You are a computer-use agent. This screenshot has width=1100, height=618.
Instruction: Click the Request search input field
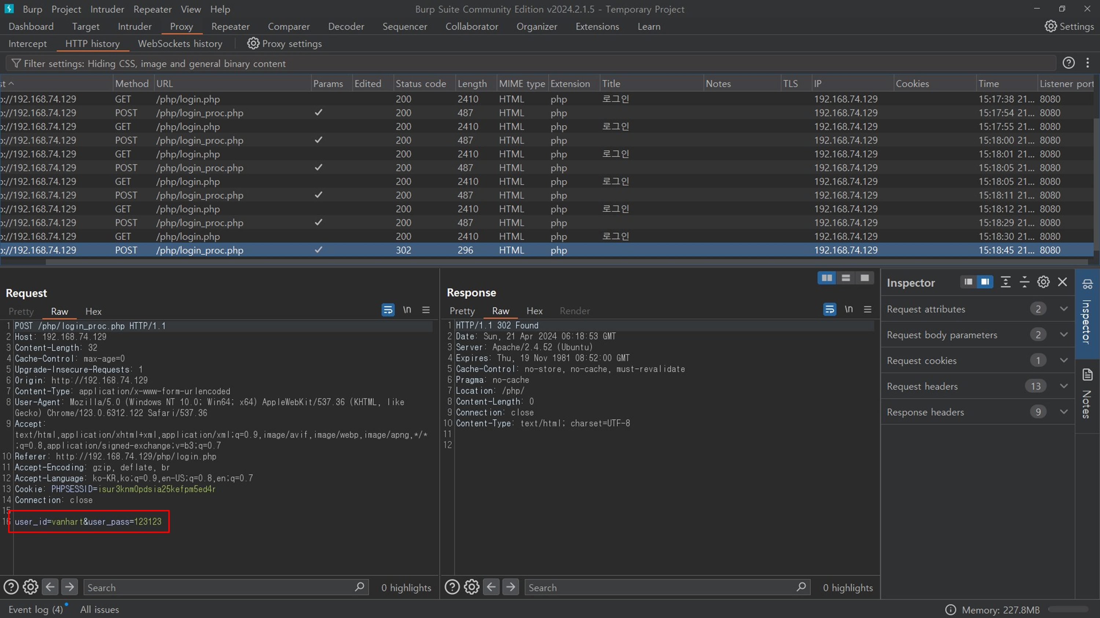tap(225, 587)
